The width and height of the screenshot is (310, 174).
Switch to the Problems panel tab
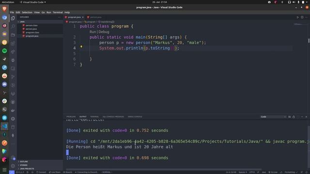tap(71, 117)
